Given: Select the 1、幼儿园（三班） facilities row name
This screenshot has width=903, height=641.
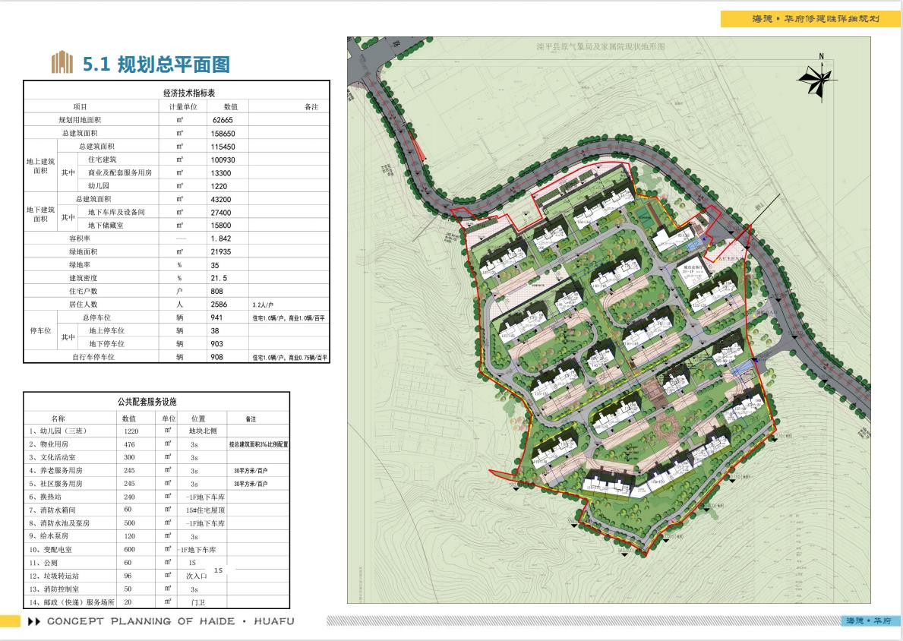Looking at the screenshot, I should point(59,431).
